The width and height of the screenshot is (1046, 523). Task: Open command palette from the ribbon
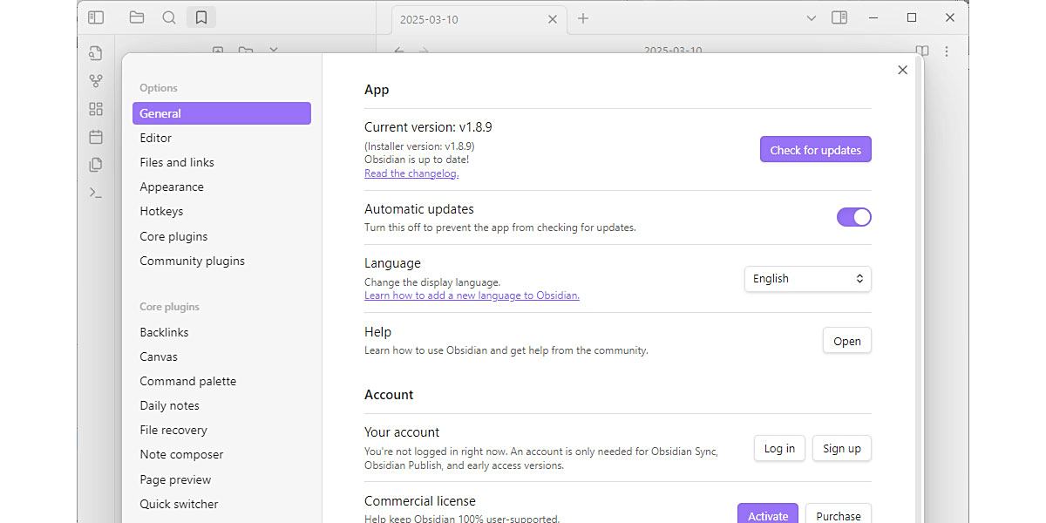(x=96, y=193)
